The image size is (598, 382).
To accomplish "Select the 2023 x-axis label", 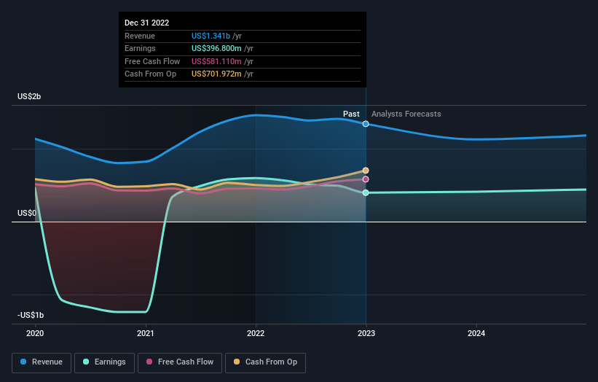I will click(x=366, y=333).
